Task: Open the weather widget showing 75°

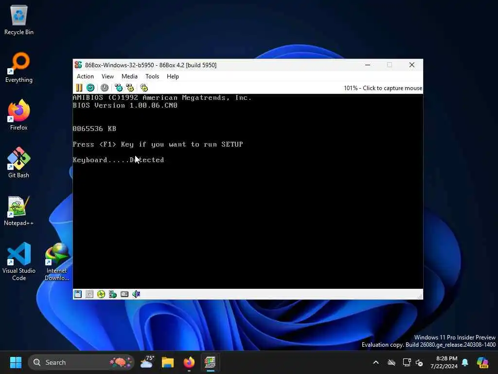Action: 147,362
